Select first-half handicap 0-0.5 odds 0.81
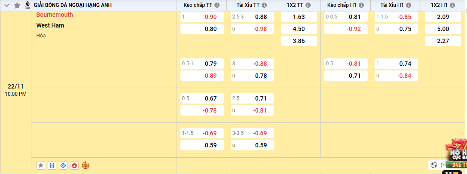The height and width of the screenshot is (174, 467). [x=346, y=17]
